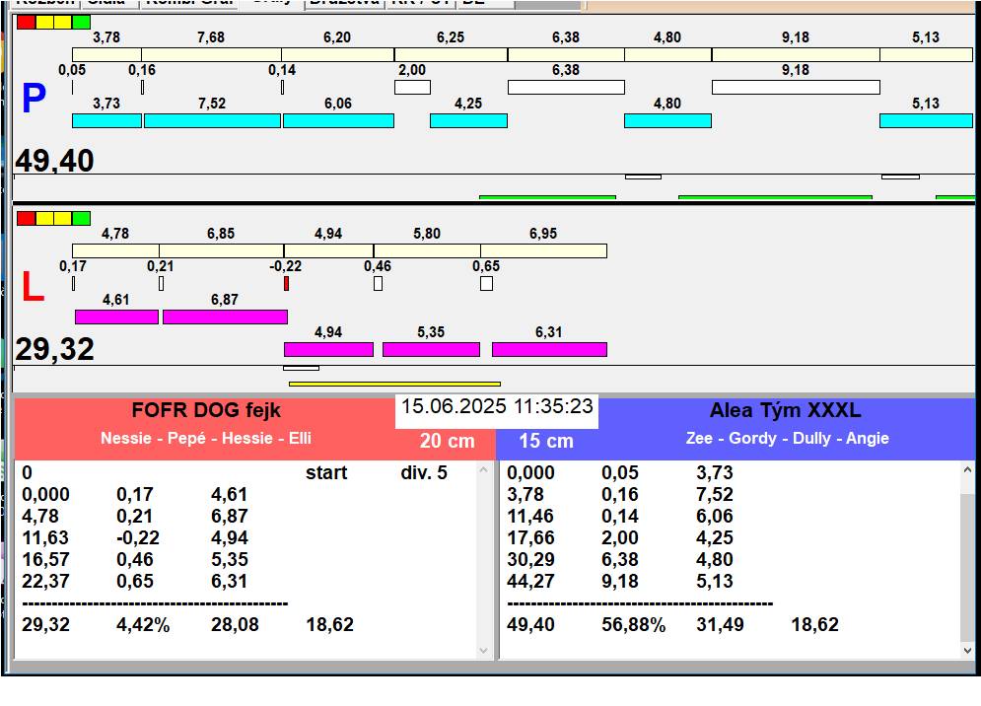The height and width of the screenshot is (706, 981).
Task: Select the cyan 7,52 run bar
Action: 212,121
